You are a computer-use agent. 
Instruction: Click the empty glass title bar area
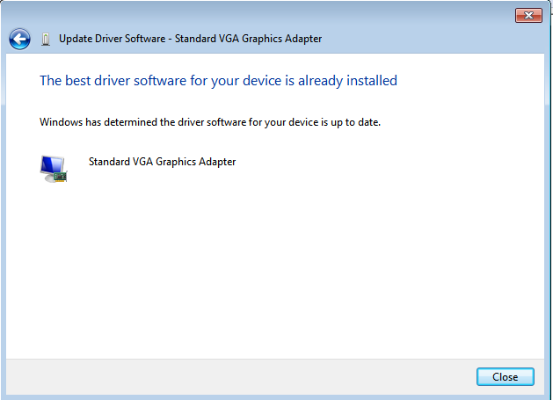(264, 14)
